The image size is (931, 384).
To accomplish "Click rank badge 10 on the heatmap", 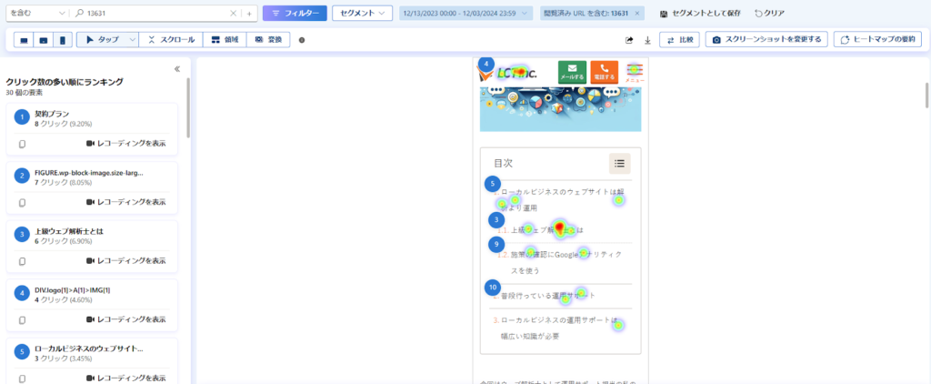I will [x=492, y=288].
